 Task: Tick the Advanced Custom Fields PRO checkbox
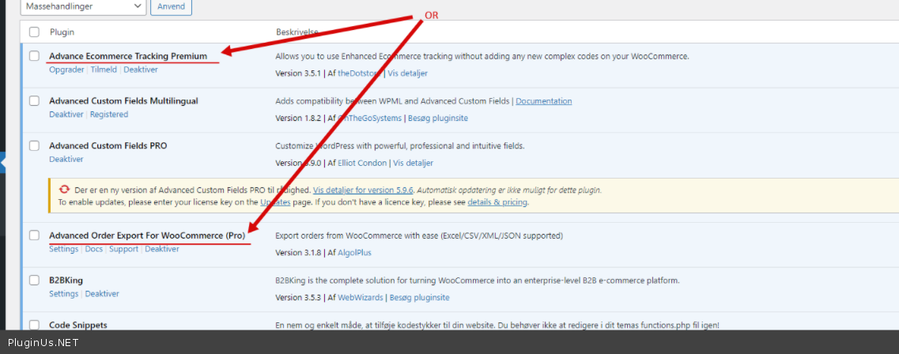pos(34,145)
